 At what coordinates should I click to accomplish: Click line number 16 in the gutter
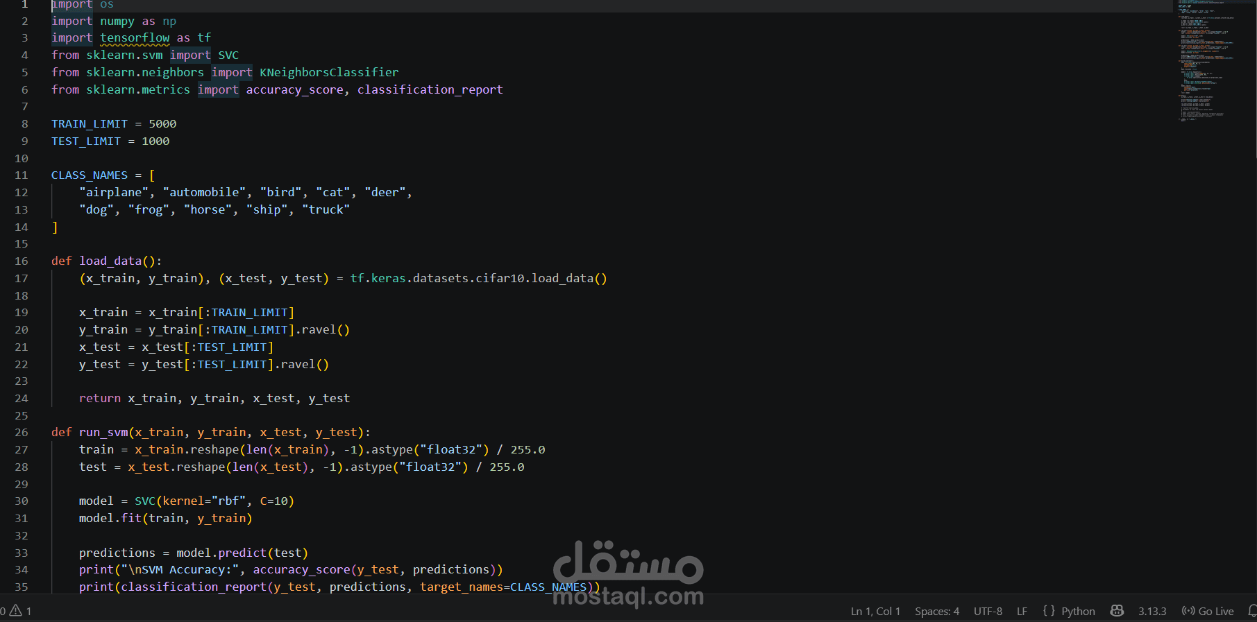22,261
